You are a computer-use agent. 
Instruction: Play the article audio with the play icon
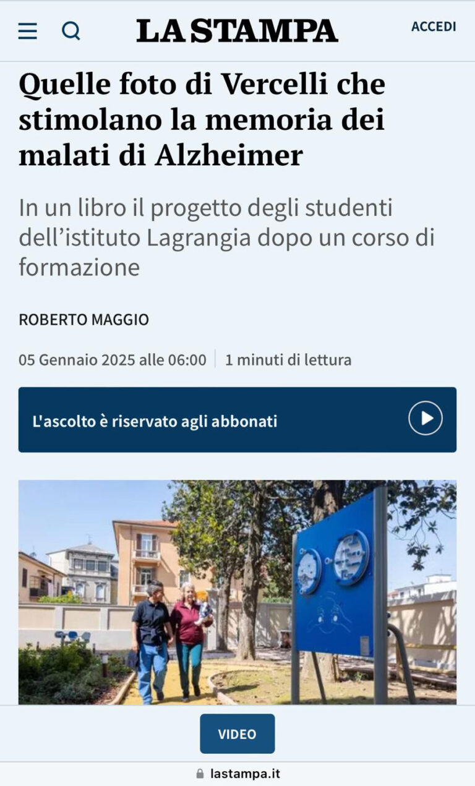[425, 419]
